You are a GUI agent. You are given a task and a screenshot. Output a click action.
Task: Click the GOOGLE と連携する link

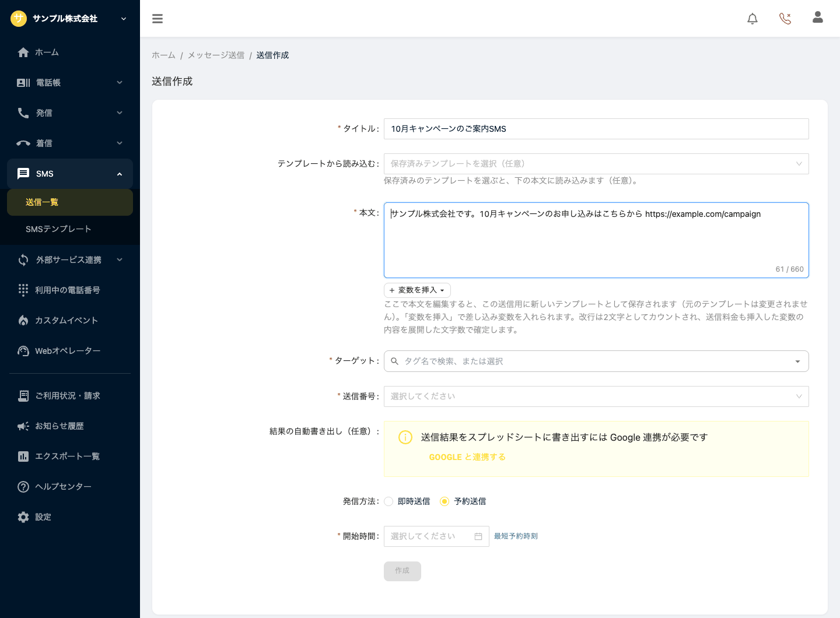[467, 457]
